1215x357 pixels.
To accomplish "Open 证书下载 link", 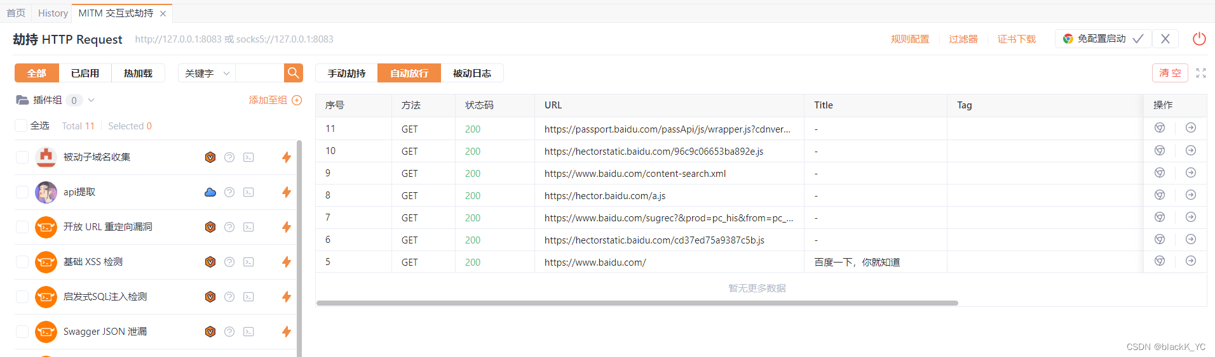I will coord(1017,39).
